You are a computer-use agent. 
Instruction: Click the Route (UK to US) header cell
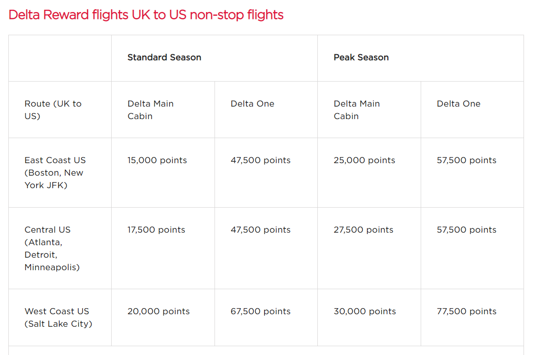tap(53, 110)
